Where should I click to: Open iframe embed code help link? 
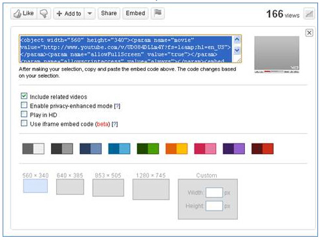[115, 124]
